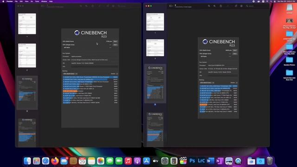Click Share in the left Preview window toolbar

[x=93, y=6]
